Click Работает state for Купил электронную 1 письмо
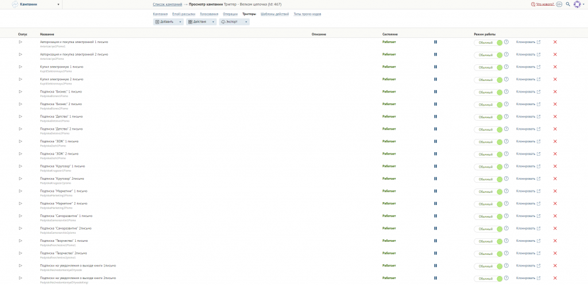 [x=389, y=67]
